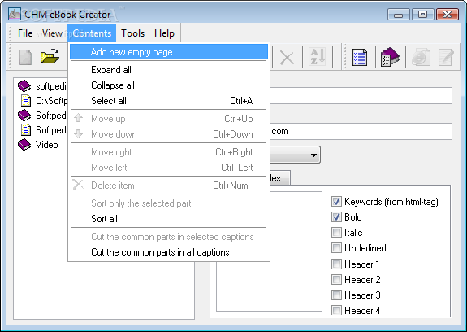467x332 pixels.
Task: Open a project with the folder icon
Action: tap(50, 56)
